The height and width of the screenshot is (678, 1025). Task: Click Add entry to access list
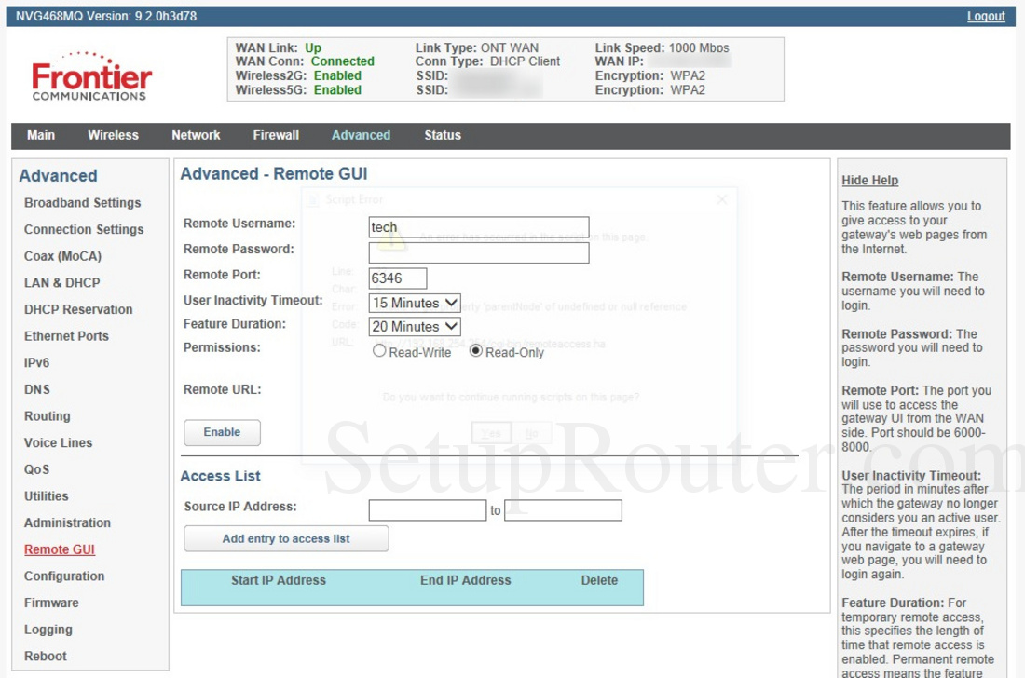point(285,538)
